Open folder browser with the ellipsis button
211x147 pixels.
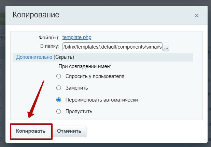pyautogui.click(x=166, y=47)
